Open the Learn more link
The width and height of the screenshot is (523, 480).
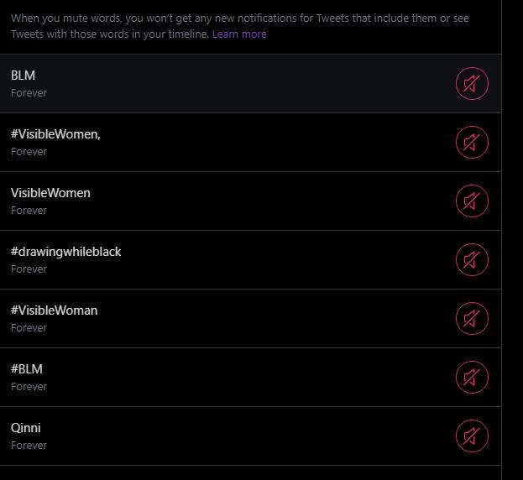(239, 34)
